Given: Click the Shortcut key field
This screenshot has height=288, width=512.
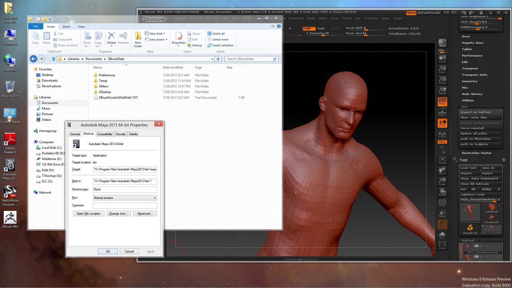Looking at the screenshot, I should [x=125, y=190].
